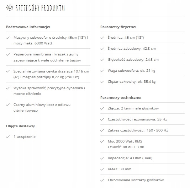Click the checkmark next to Impedancja 4 Ohm

102,158
